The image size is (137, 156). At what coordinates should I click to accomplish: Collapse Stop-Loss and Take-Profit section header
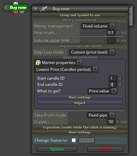click(x=80, y=46)
